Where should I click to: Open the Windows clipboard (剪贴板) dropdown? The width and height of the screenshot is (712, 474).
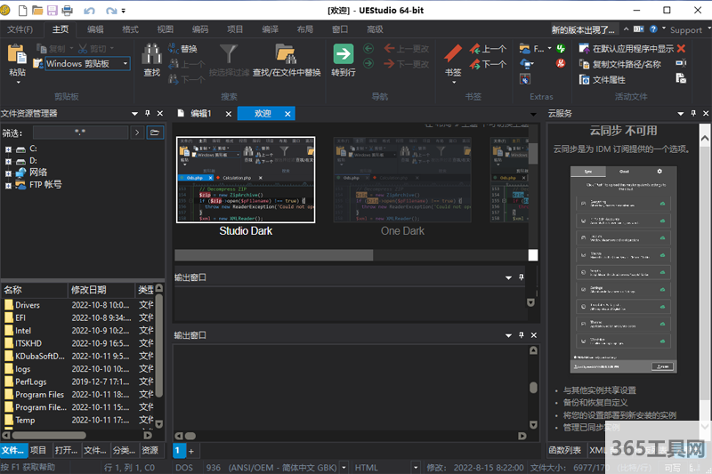click(125, 64)
